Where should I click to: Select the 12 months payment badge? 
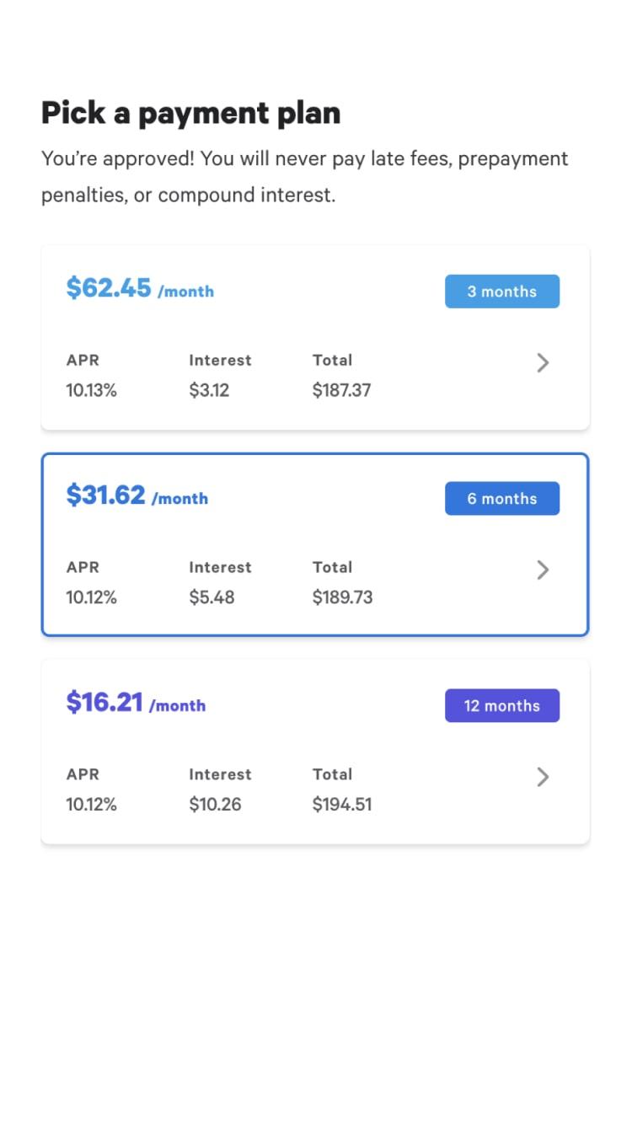coord(502,705)
